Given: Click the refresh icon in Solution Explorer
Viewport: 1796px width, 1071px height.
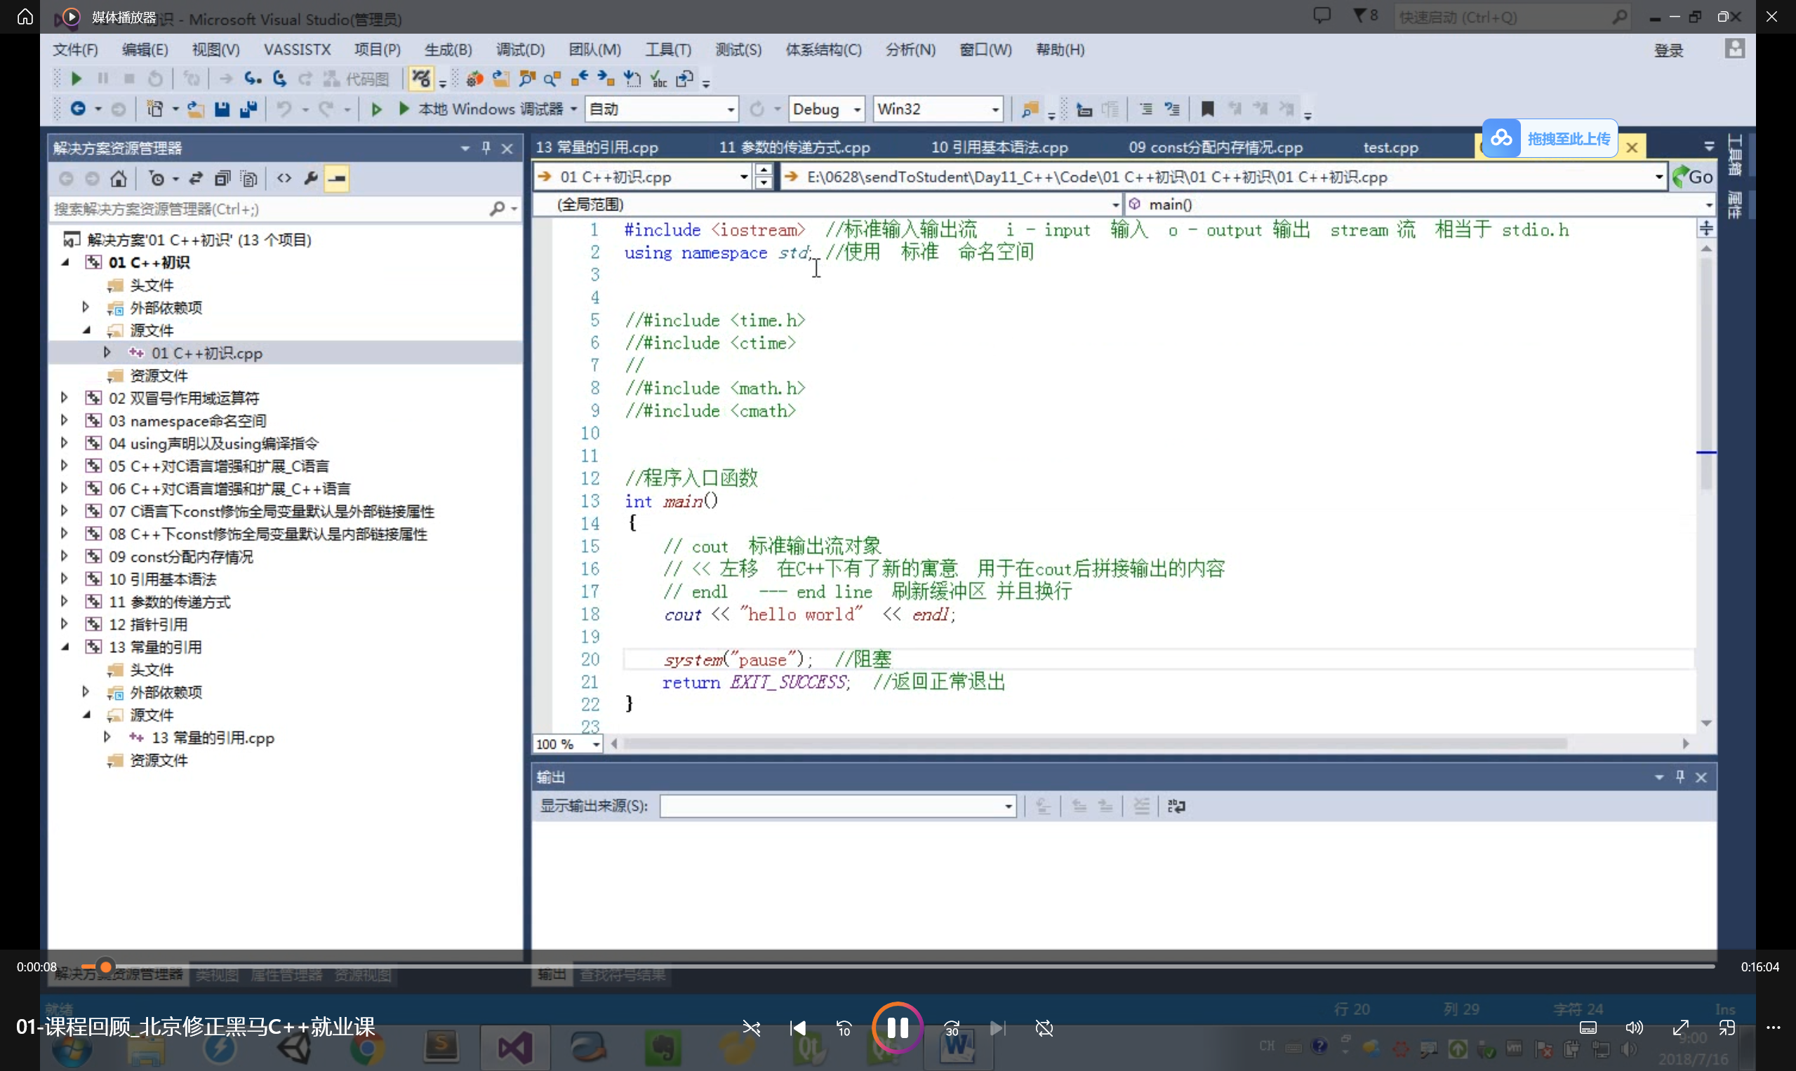Looking at the screenshot, I should click(196, 178).
